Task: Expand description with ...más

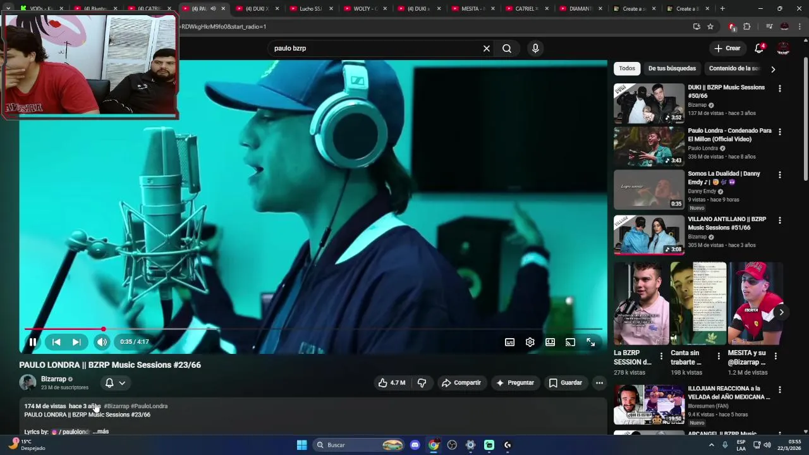Action: pos(100,432)
